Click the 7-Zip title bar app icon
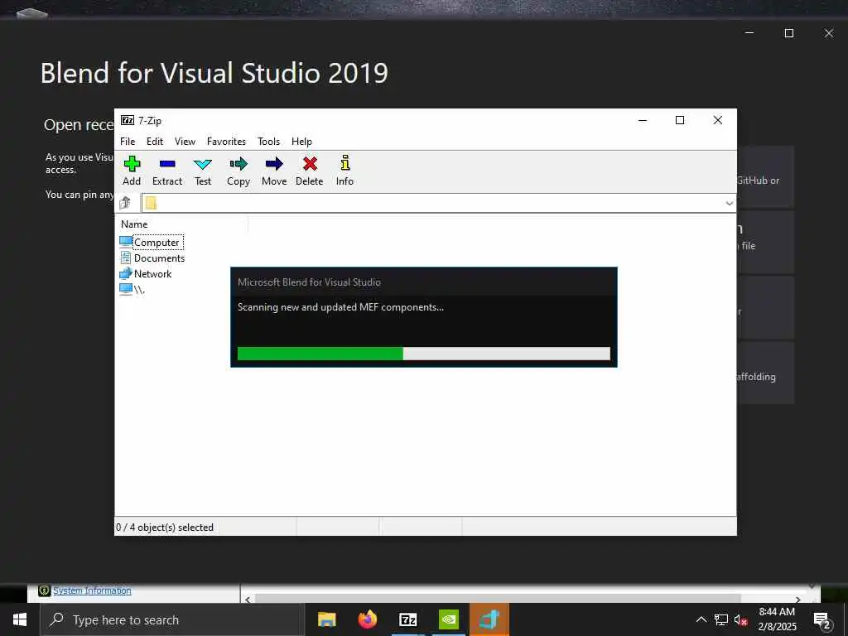The image size is (848, 636). click(128, 120)
